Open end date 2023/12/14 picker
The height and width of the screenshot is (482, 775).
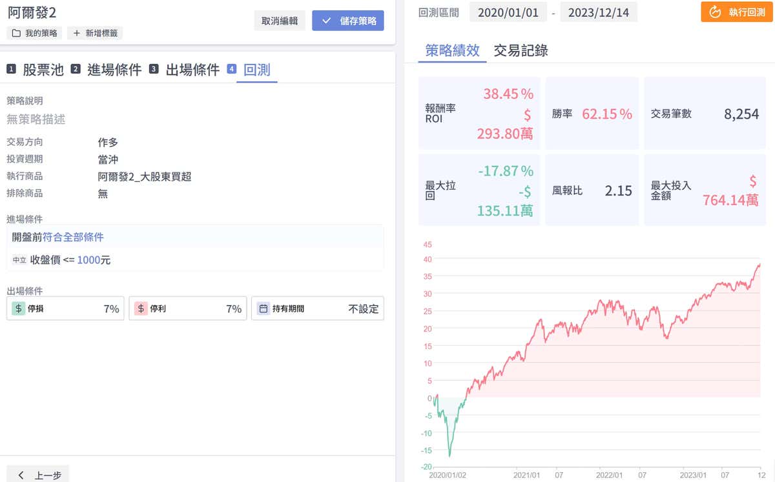point(598,12)
